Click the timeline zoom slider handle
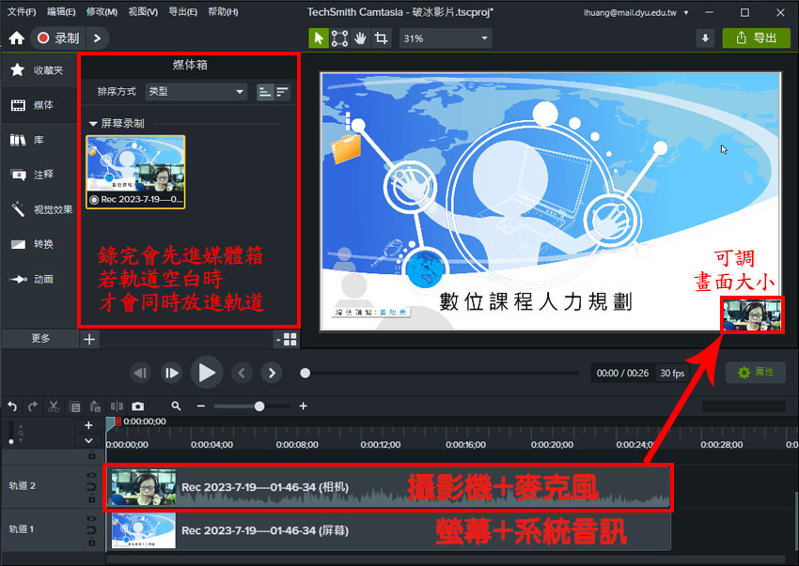This screenshot has width=799, height=566. 259,406
